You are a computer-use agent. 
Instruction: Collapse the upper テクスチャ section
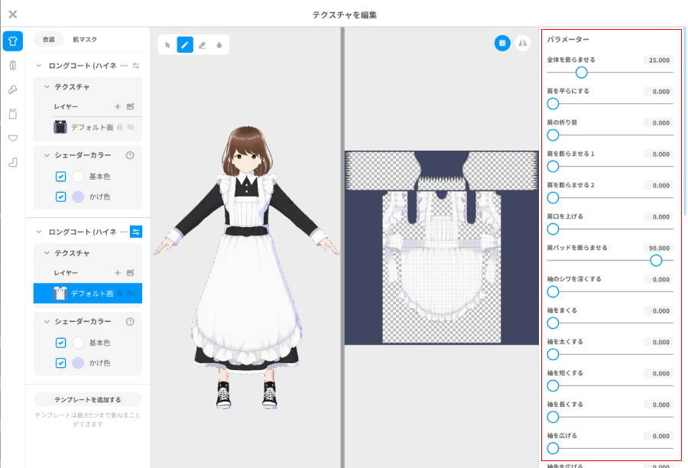click(x=47, y=87)
